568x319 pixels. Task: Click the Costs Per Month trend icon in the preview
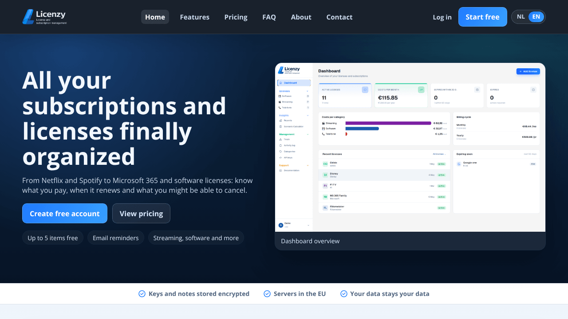[x=421, y=89]
